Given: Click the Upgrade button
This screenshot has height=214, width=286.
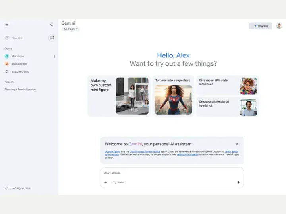Looking at the screenshot, I should coord(261,26).
